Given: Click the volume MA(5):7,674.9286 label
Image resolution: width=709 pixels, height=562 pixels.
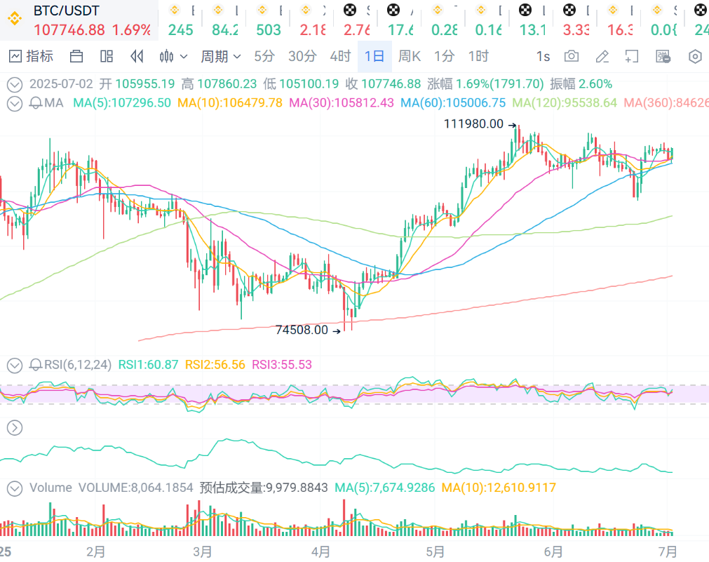Looking at the screenshot, I should click(385, 488).
